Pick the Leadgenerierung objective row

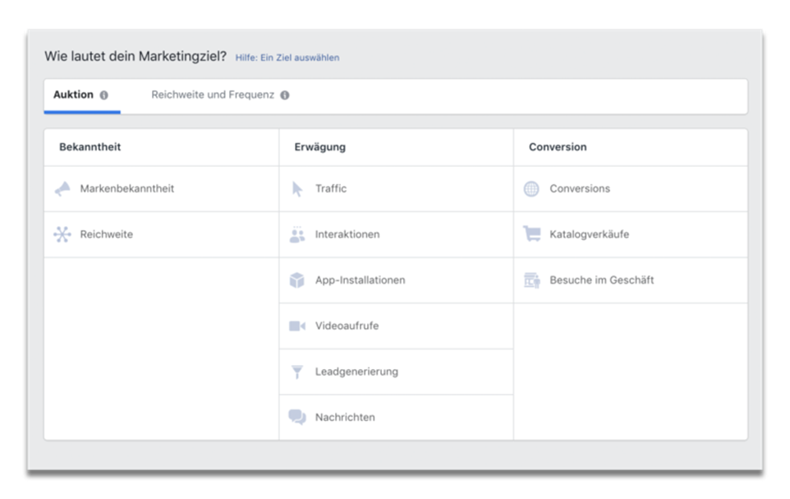(x=397, y=372)
